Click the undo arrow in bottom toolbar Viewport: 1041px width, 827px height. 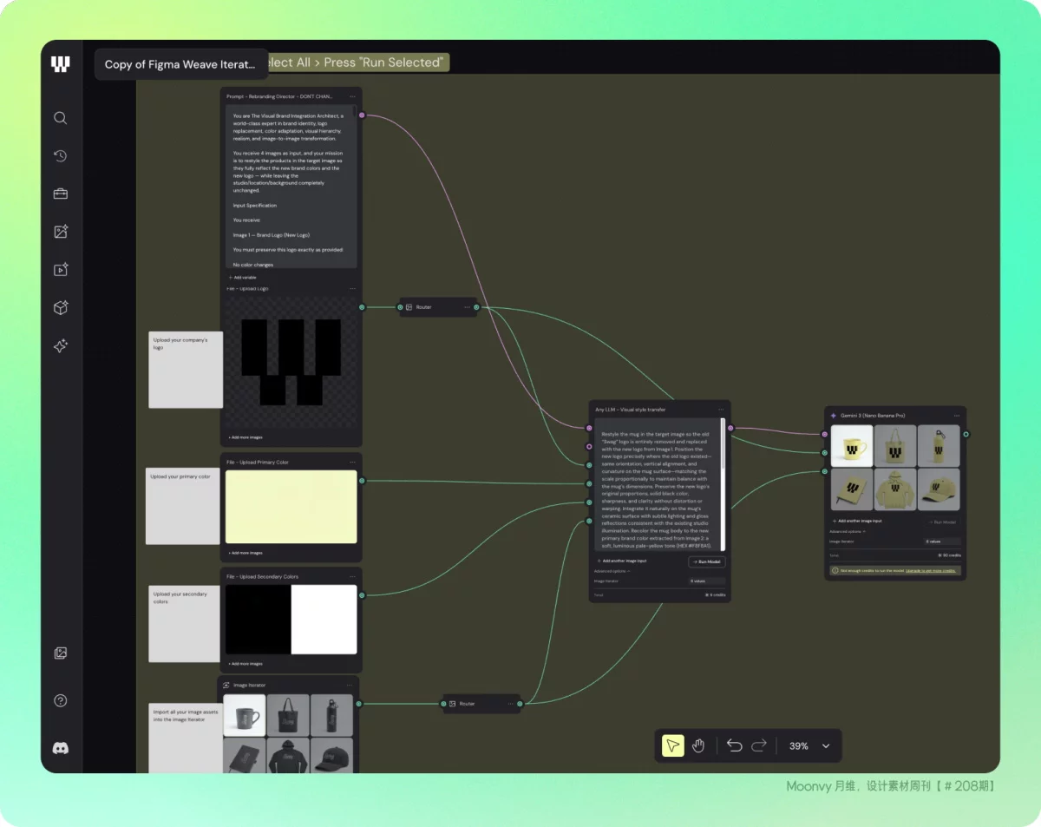(x=734, y=745)
